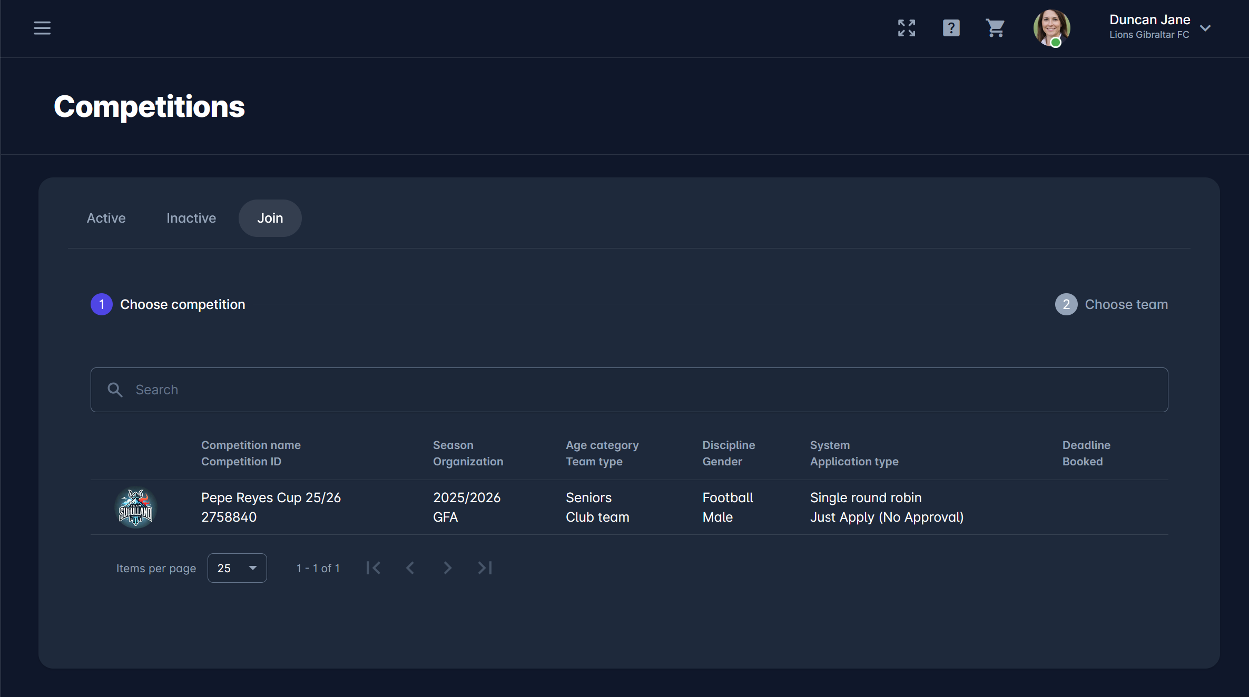This screenshot has height=697, width=1249.
Task: Click step 1 Choose competition
Action: [168, 304]
